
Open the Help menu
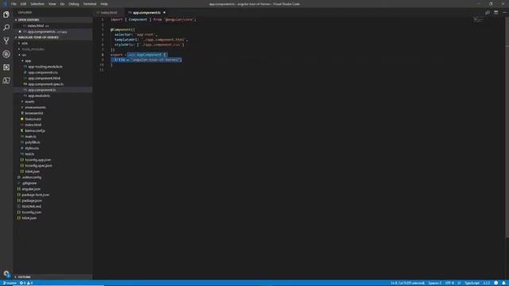tap(104, 4)
